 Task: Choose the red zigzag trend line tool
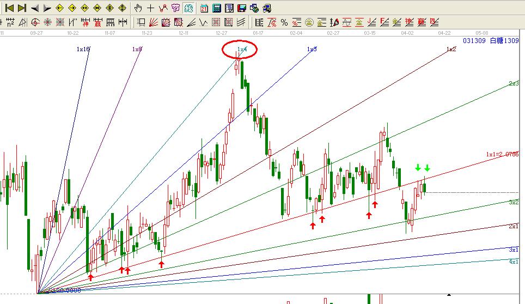[x=163, y=8]
